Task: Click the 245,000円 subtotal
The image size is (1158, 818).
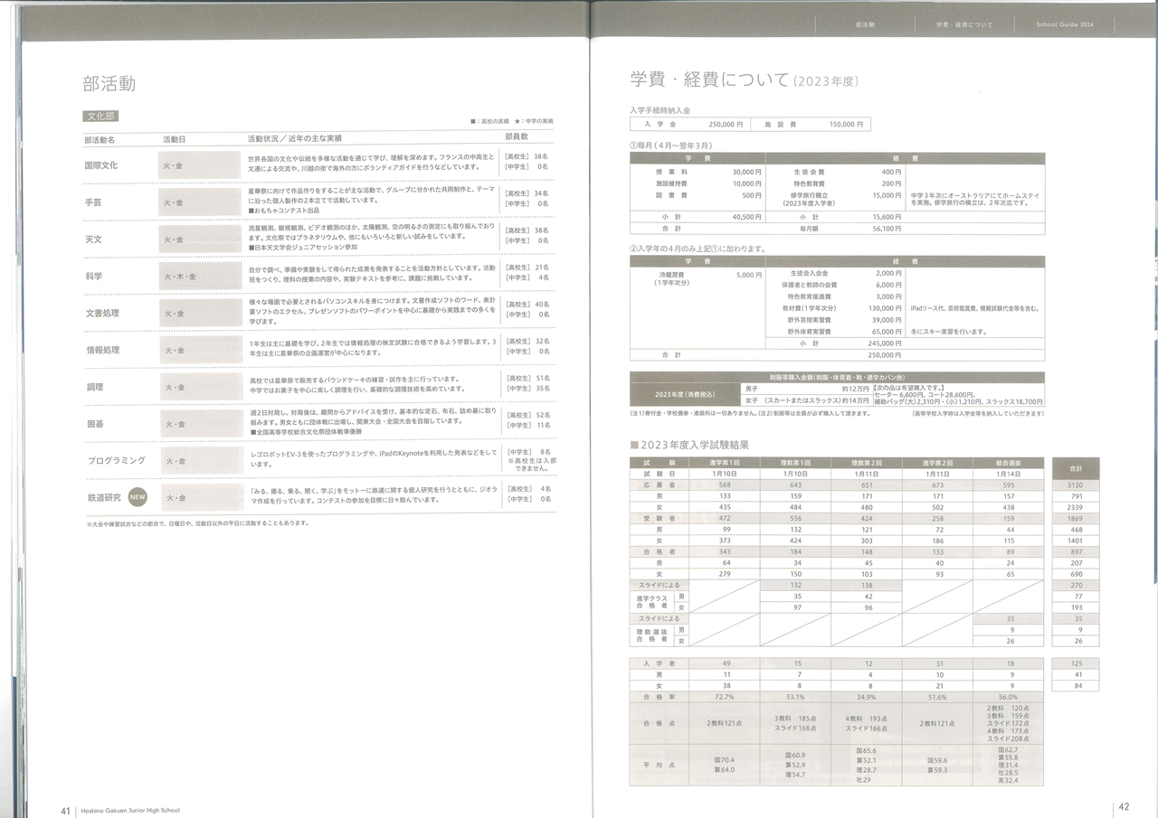Action: [885, 343]
